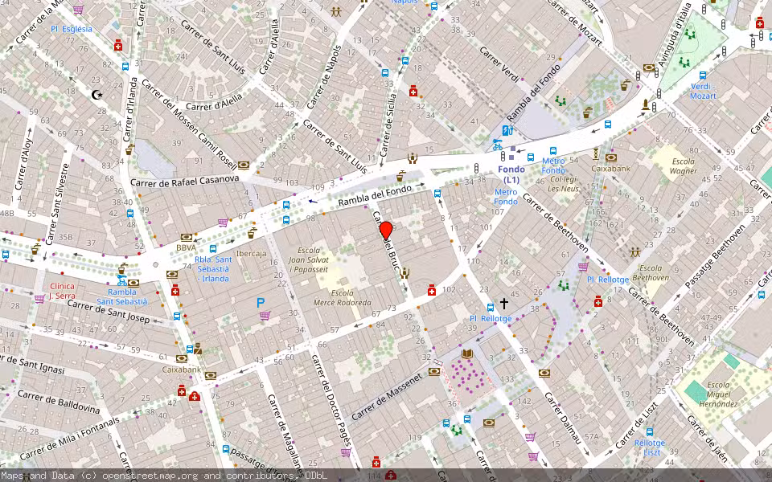The image size is (772, 482).
Task: Click the bicycle icon left of Fondo station
Action: [498, 145]
